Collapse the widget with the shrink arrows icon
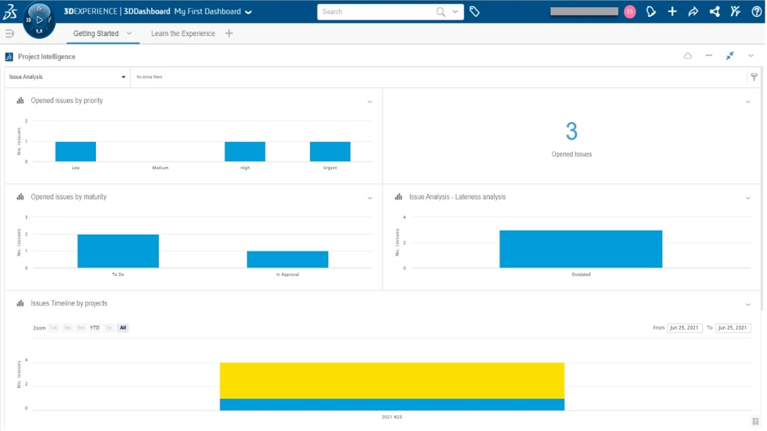 coord(729,56)
